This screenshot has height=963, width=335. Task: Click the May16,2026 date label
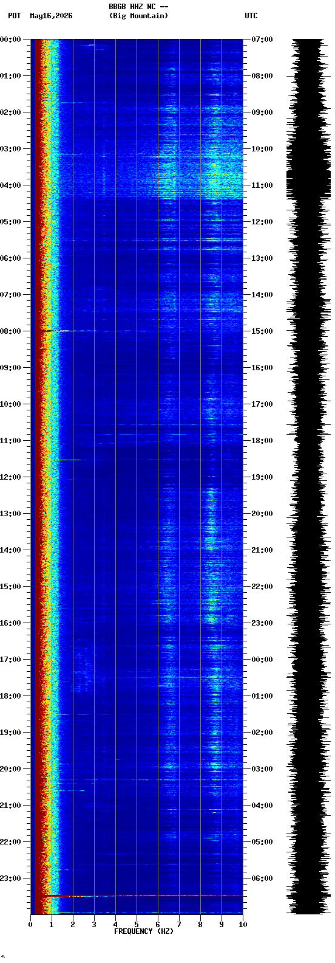51,16
